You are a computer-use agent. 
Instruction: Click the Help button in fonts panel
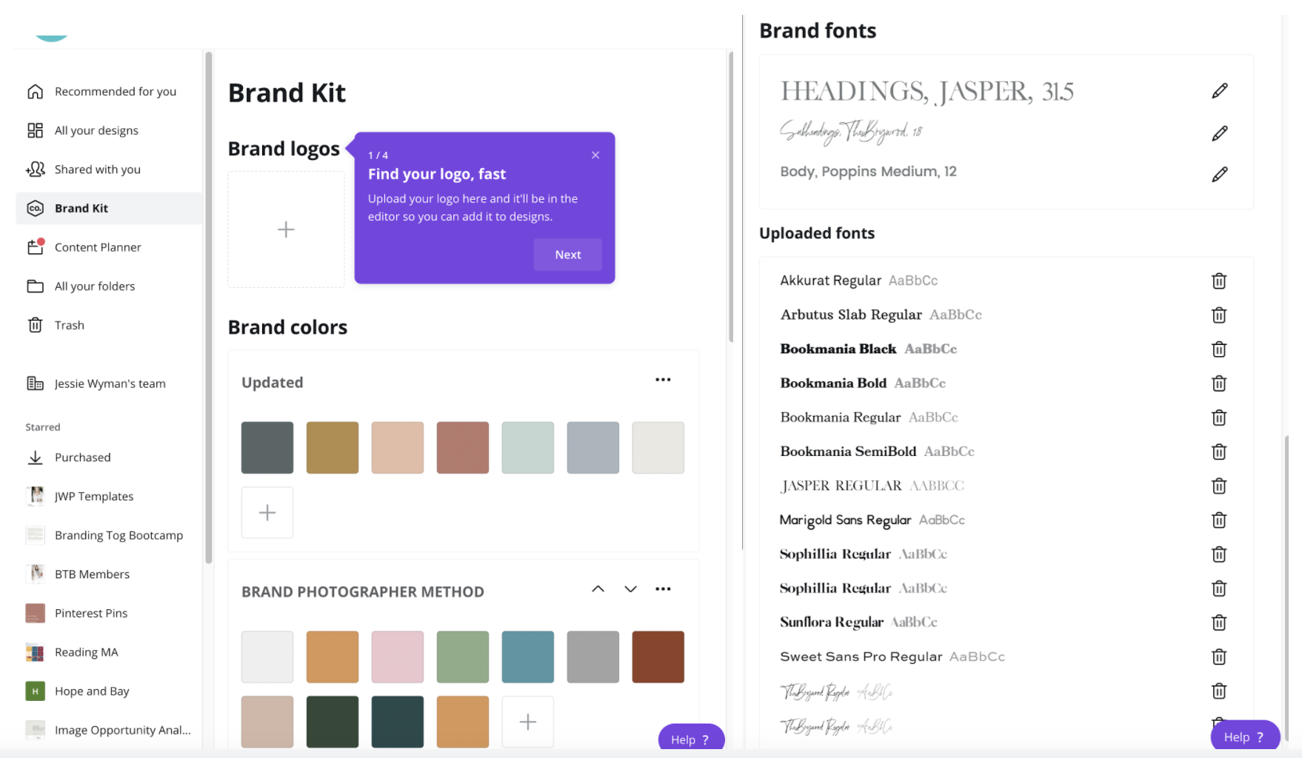[1245, 737]
